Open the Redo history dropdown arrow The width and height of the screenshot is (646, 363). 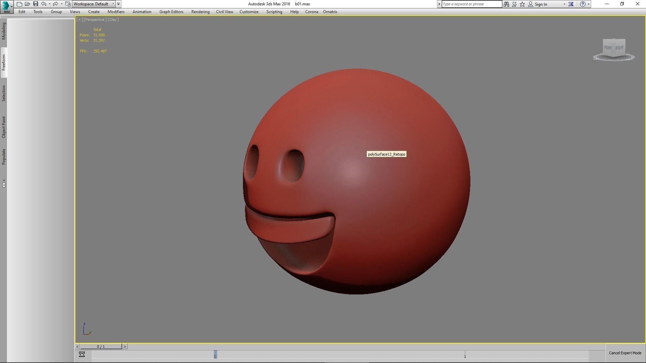(62, 4)
